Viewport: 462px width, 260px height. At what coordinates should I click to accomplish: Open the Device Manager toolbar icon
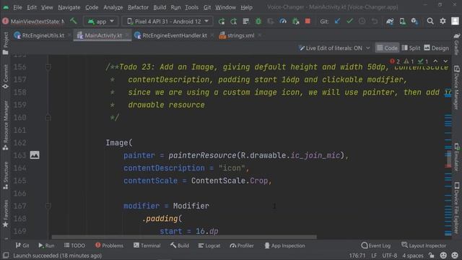402,21
